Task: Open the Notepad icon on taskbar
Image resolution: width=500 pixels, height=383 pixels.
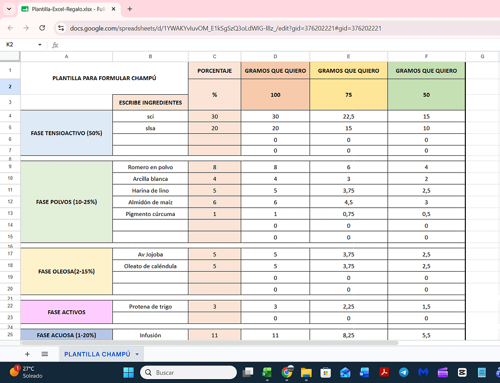Action: [x=481, y=372]
